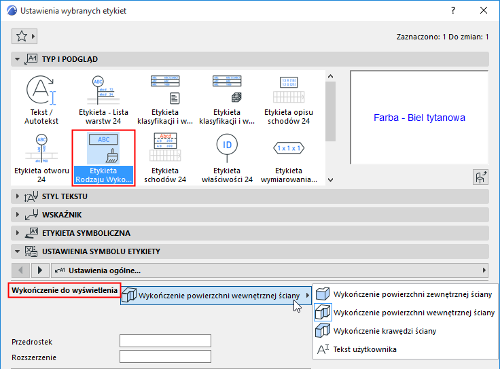Pick Etykieta opisu schodów 24
This screenshot has height=369, width=500.
click(x=289, y=100)
